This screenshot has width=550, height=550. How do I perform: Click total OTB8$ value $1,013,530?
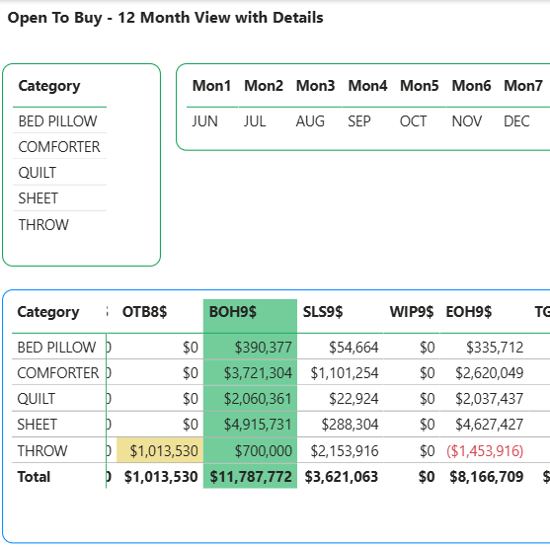coord(161,477)
